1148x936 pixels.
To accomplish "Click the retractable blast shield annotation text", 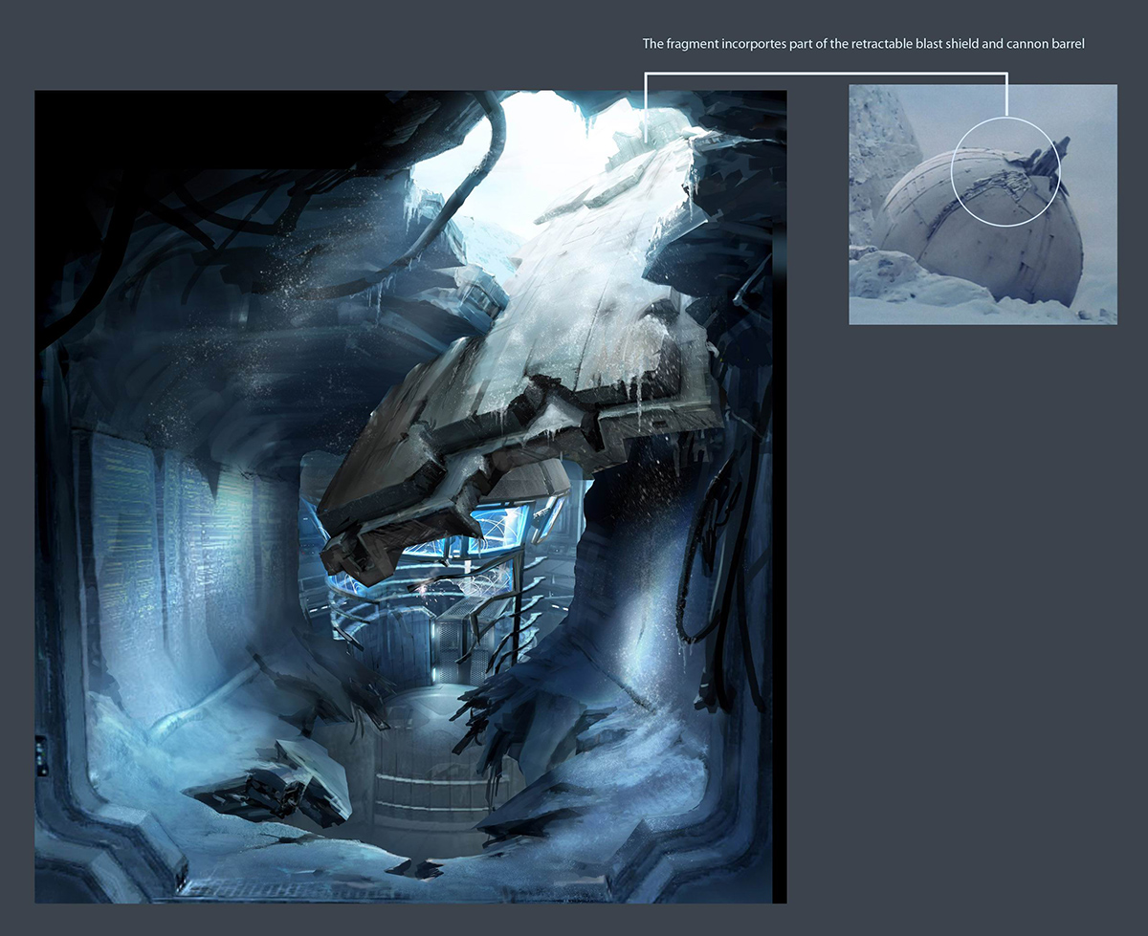I will [864, 43].
